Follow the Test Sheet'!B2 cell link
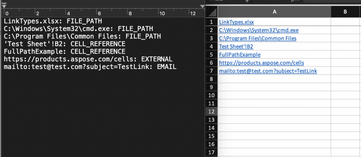The image size is (361, 157). pyautogui.click(x=236, y=46)
